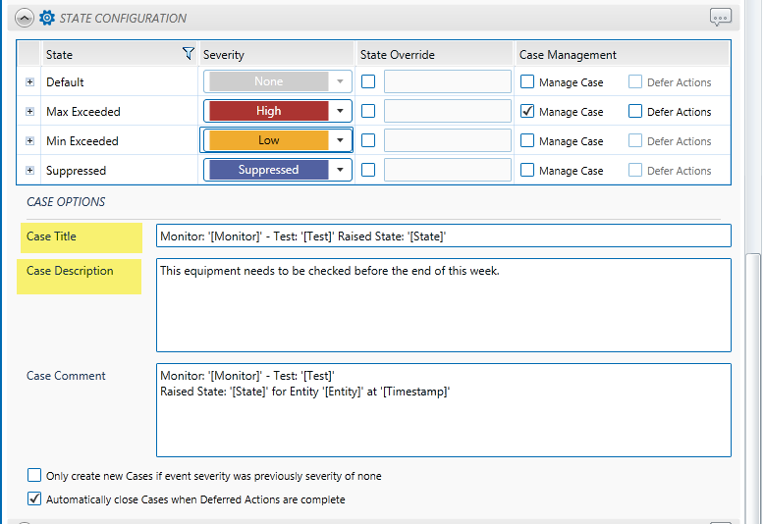Expand the Min Exceeded state row
Screen dimensions: 764x524
click(29, 141)
